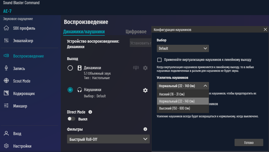Click the Запись microphone icon
This screenshot has width=269, height=152.
[7, 68]
